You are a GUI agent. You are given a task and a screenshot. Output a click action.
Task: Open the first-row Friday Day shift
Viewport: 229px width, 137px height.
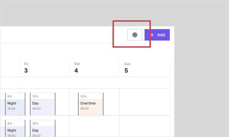[x=42, y=106]
